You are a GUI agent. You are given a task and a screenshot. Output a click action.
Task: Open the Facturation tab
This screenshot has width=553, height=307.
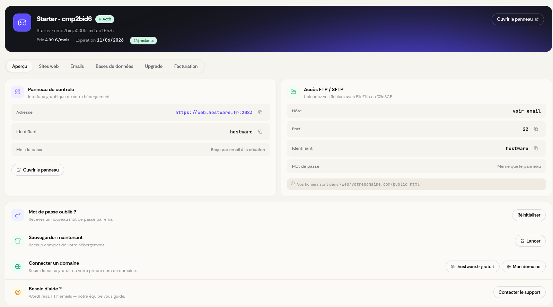pos(186,66)
